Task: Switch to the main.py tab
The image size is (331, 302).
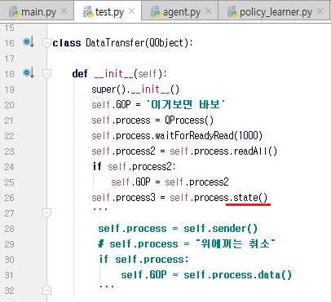Action: [x=37, y=11]
